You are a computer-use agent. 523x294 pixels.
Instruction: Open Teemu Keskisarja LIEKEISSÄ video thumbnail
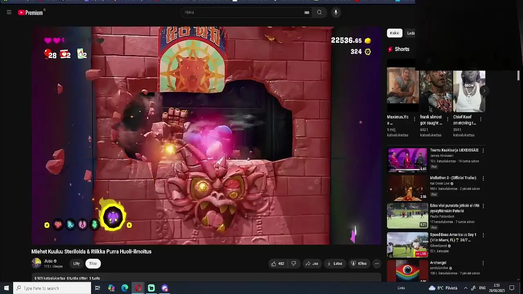[407, 160]
